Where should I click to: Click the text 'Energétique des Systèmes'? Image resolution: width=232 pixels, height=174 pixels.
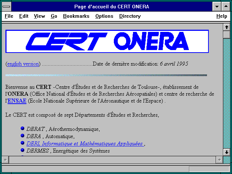[81, 151]
